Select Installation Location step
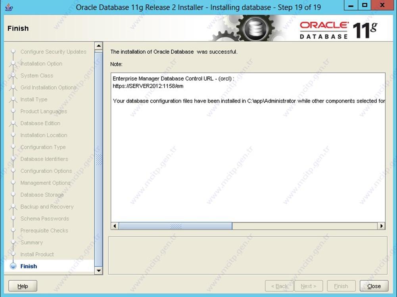The image size is (397, 297). tap(44, 135)
